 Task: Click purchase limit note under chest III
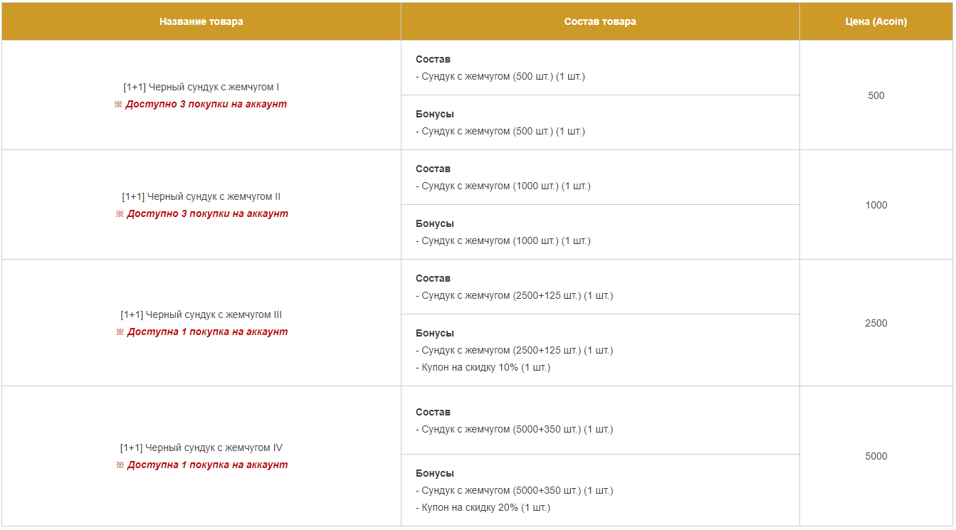(x=201, y=332)
